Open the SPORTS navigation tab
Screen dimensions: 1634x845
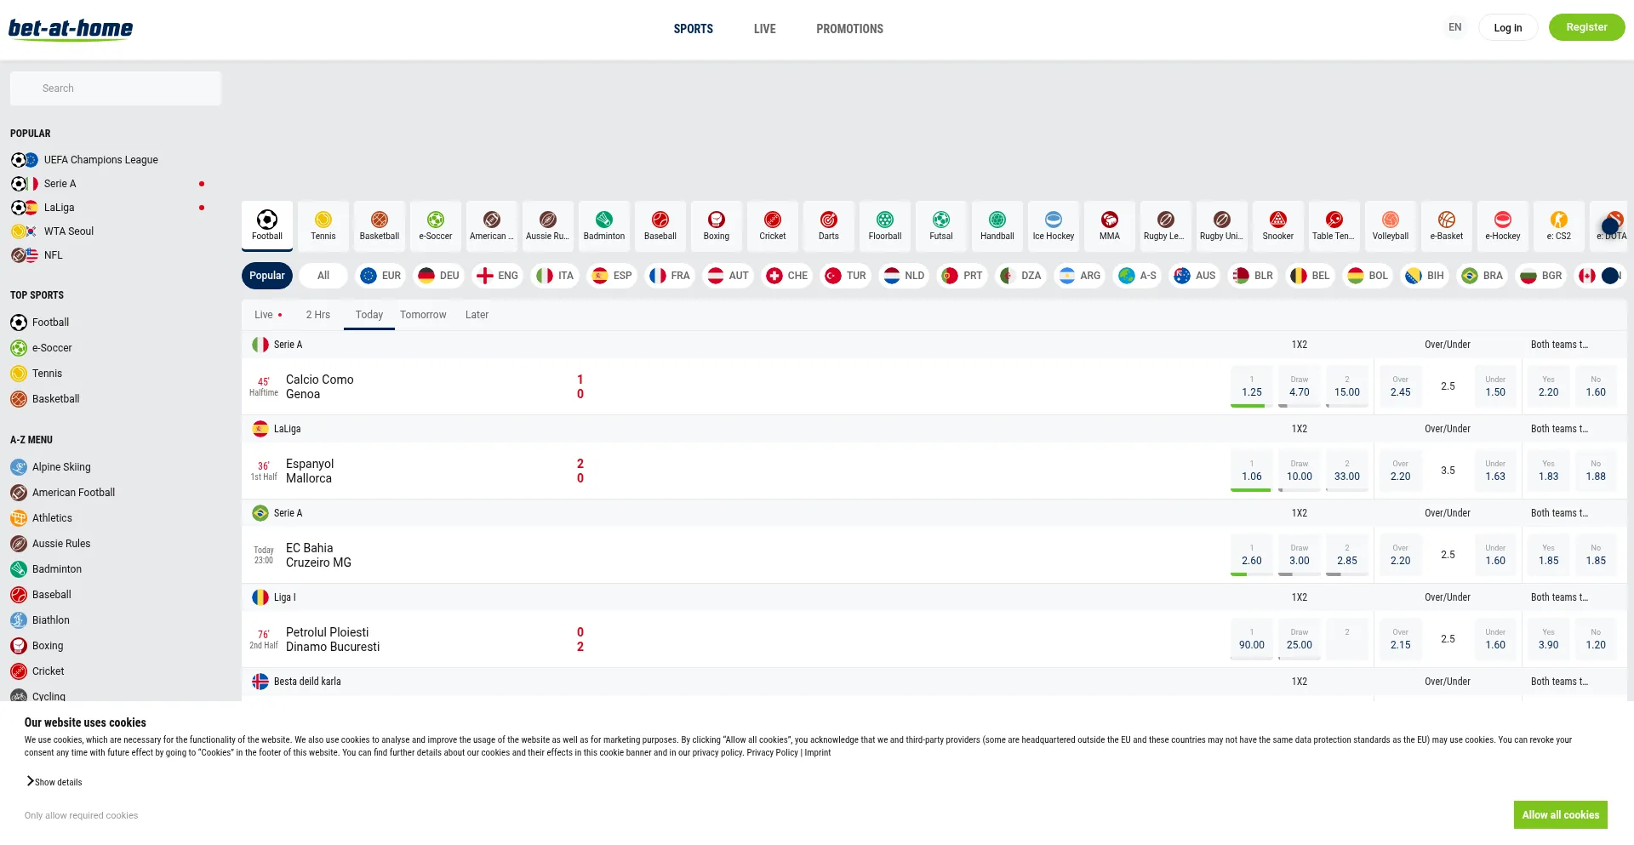pyautogui.click(x=694, y=29)
